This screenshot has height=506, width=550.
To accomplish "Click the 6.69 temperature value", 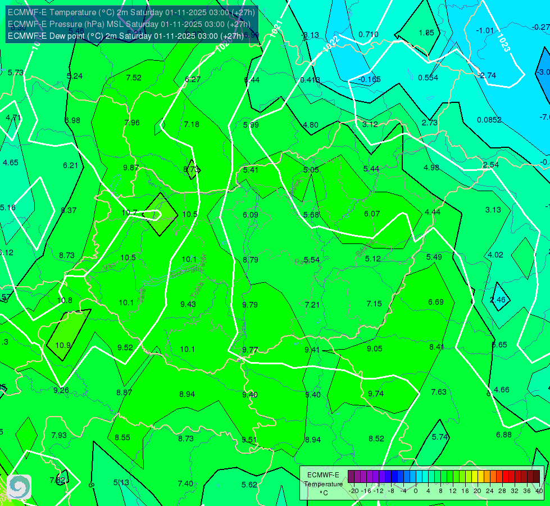I will pos(435,302).
